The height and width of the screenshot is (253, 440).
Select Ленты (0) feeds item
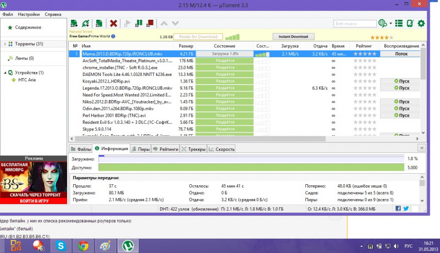(24, 58)
